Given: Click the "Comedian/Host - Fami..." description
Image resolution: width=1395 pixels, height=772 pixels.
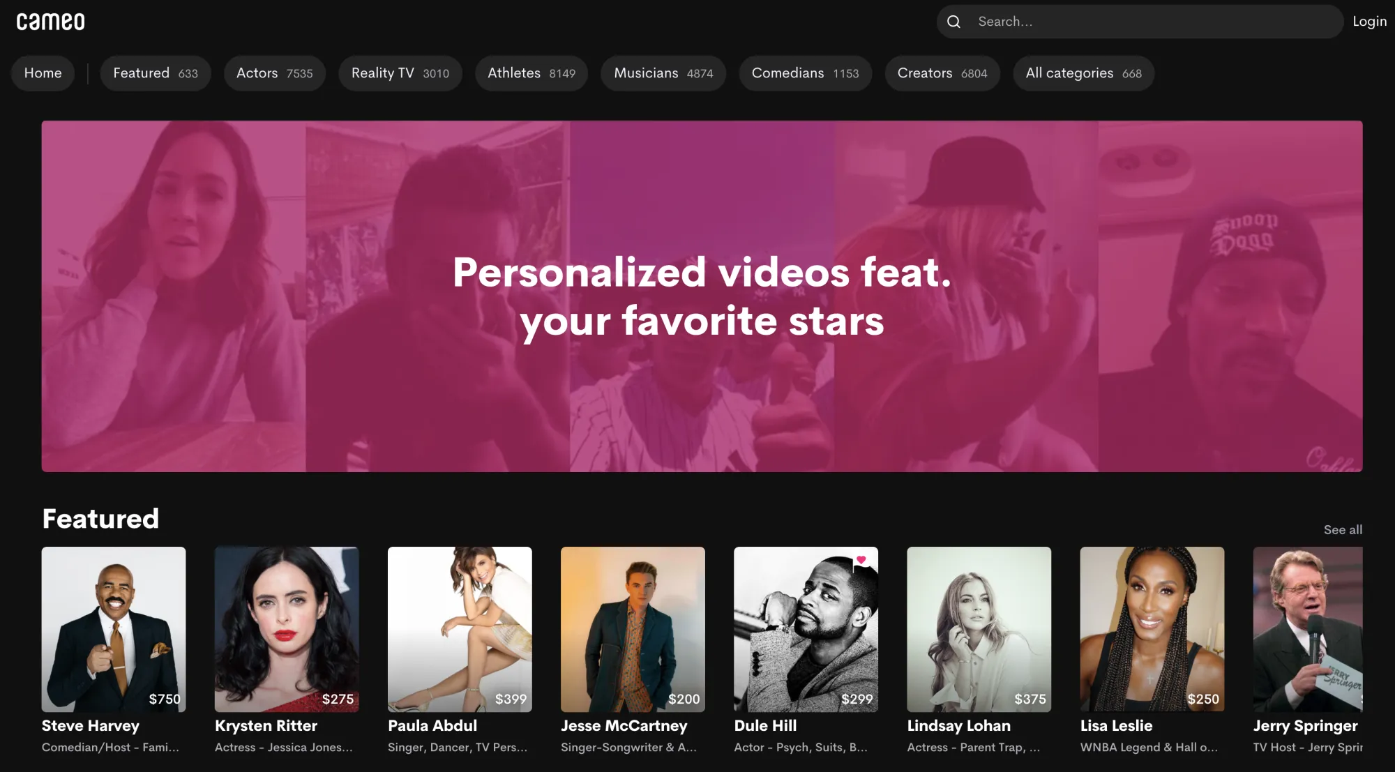Looking at the screenshot, I should pos(110,748).
